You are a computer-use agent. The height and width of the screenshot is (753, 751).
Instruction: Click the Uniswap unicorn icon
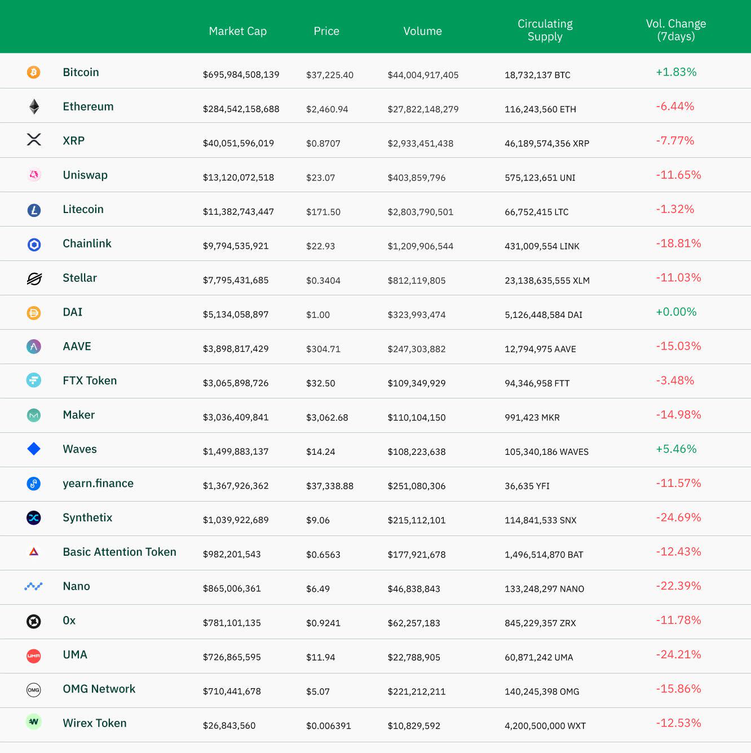pos(34,175)
